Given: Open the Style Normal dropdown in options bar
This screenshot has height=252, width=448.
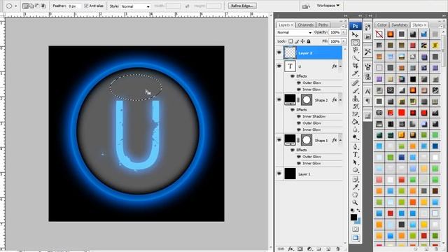Looking at the screenshot, I should pos(135,6).
